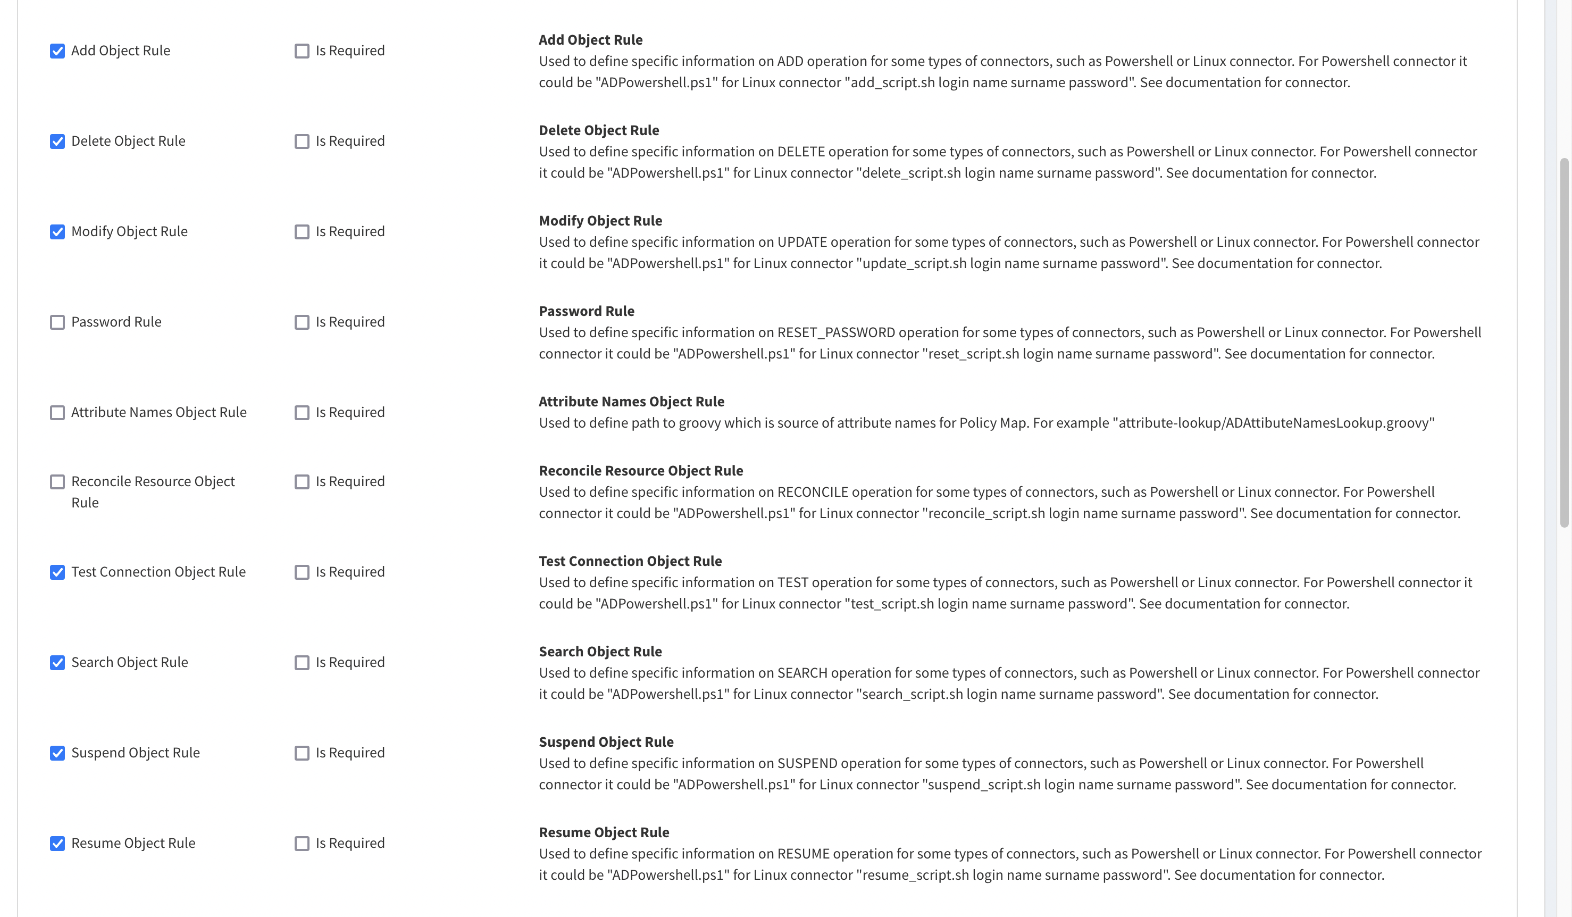
Task: Click the Password Rule Is Required checkbox
Action: [x=302, y=322]
